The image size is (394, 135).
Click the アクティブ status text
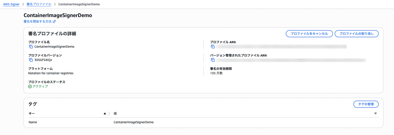click(x=40, y=87)
